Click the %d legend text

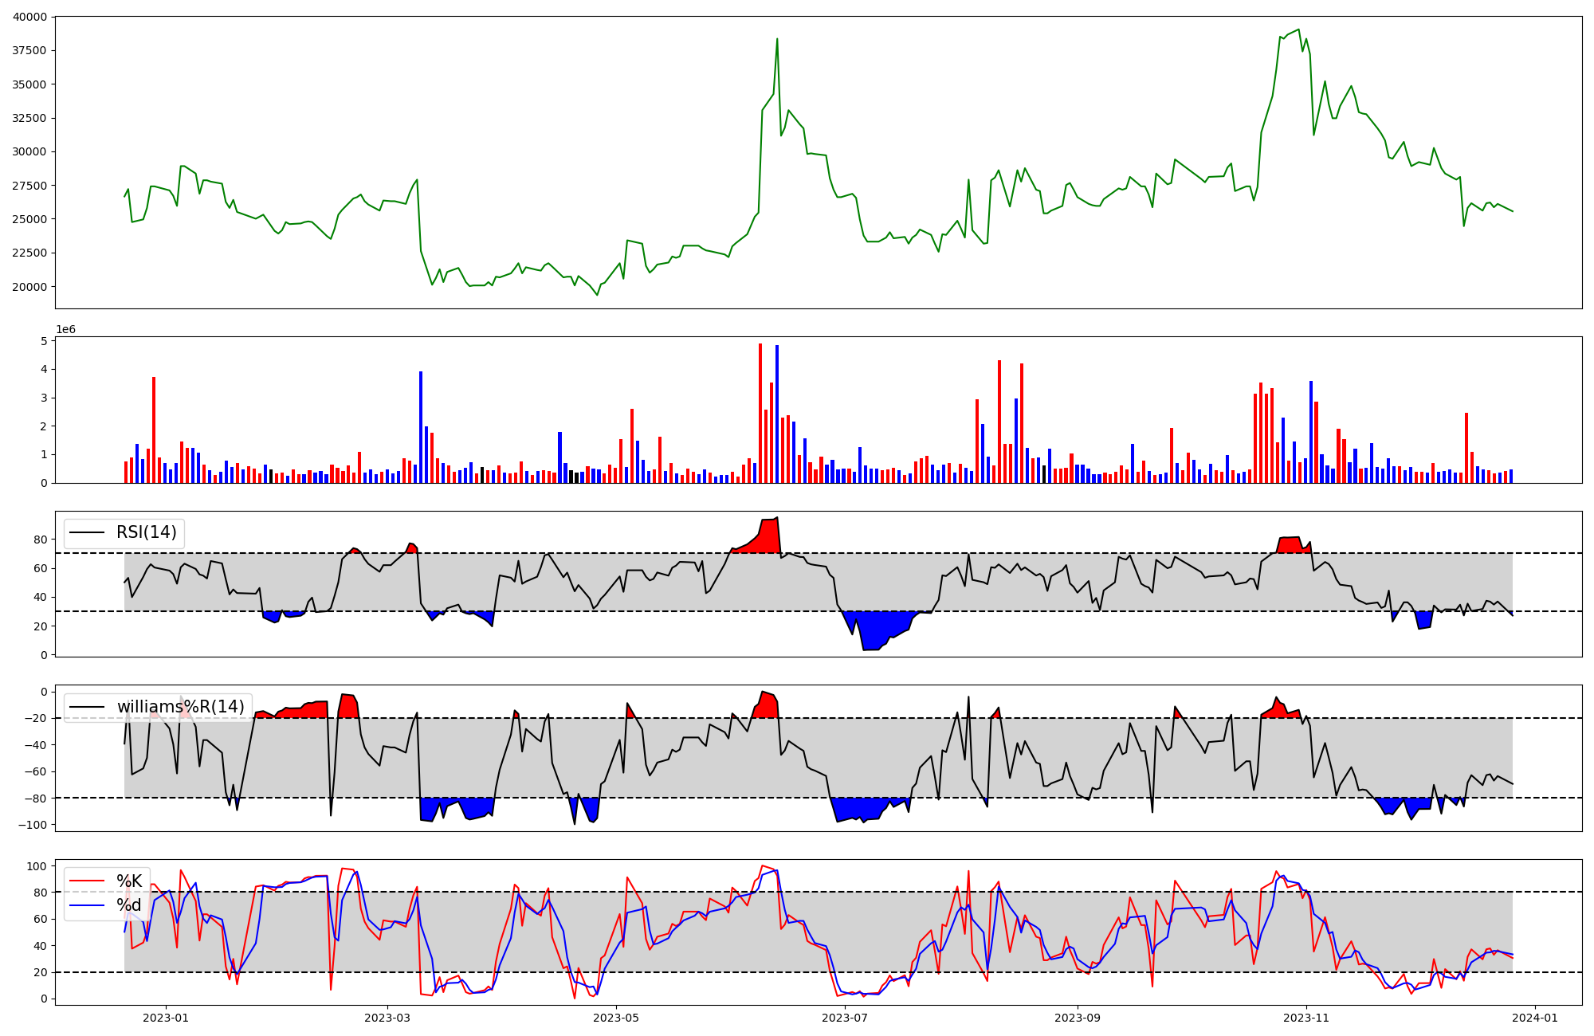(129, 905)
